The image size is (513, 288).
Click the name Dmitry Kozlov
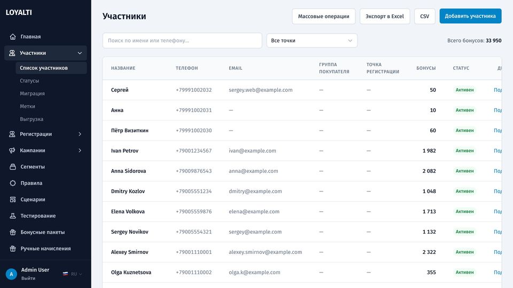point(128,191)
